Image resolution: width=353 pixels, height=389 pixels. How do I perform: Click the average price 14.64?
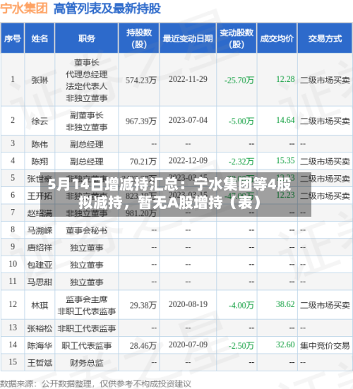coord(285,120)
